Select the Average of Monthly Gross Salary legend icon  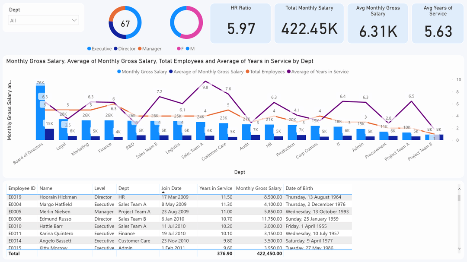pos(170,72)
